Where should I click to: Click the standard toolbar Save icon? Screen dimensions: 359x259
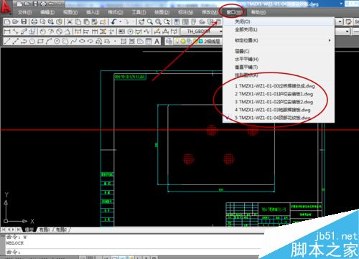point(24,22)
